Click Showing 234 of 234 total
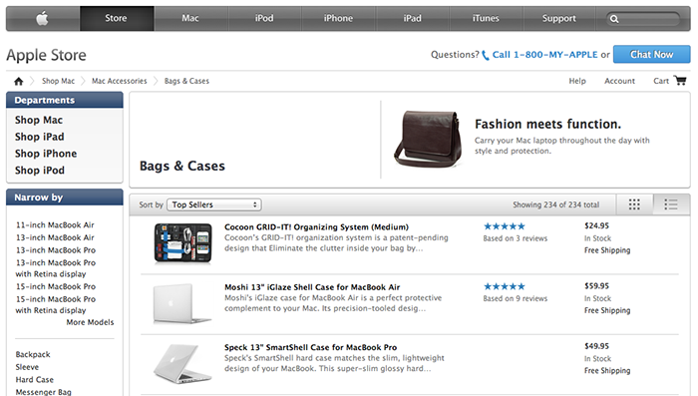The image size is (698, 396). pyautogui.click(x=556, y=204)
